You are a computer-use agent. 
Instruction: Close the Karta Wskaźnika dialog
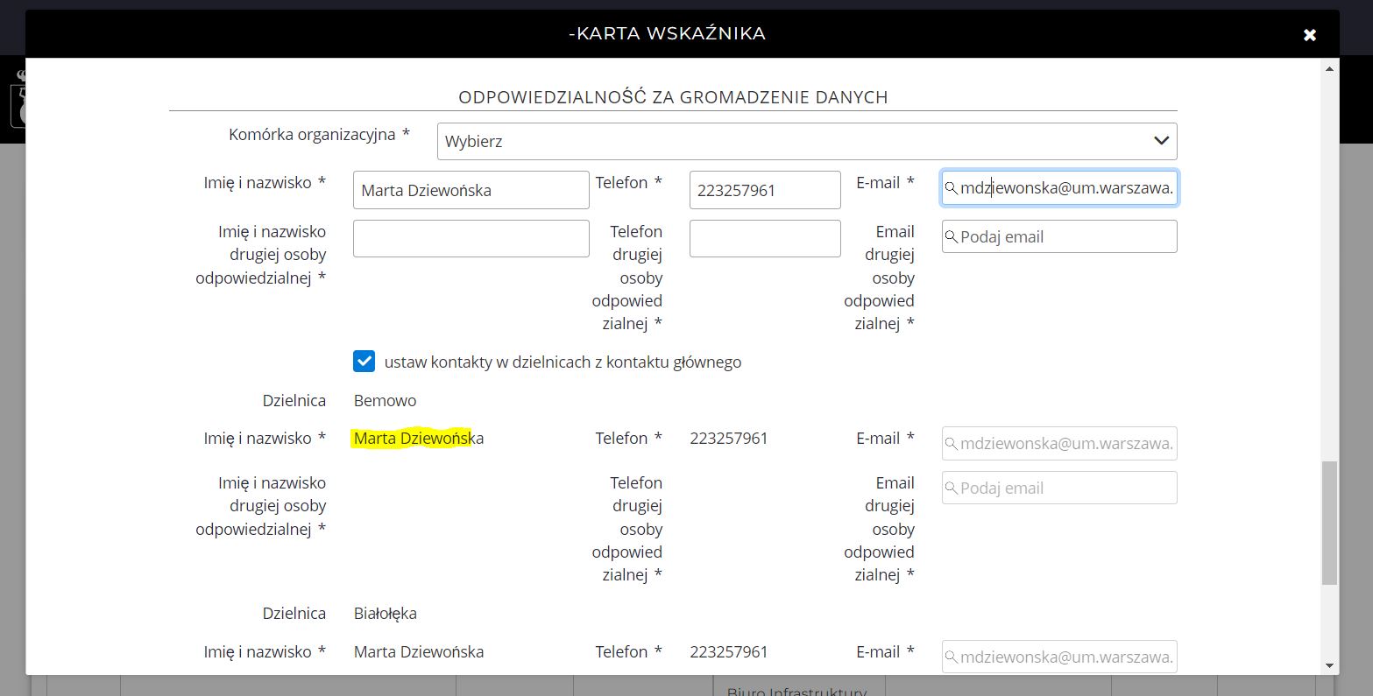coord(1309,35)
